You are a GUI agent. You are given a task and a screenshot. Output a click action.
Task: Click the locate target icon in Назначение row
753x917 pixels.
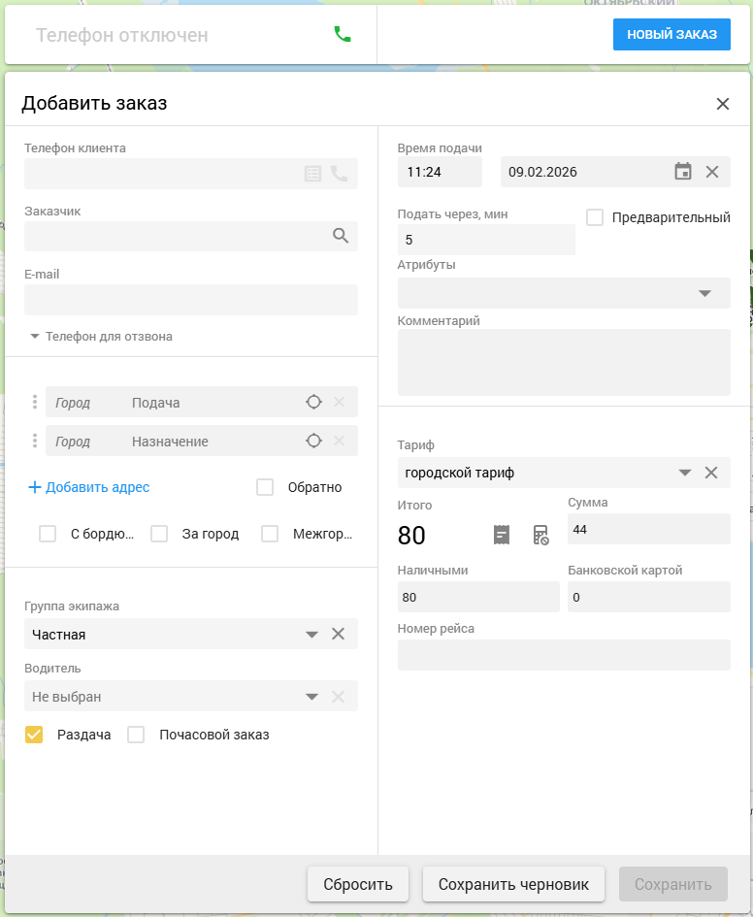313,442
